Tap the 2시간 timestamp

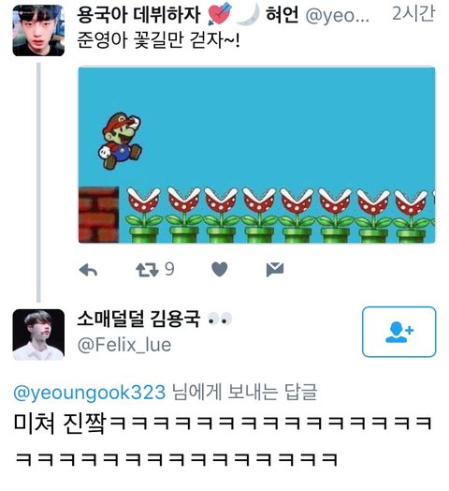[x=413, y=14]
